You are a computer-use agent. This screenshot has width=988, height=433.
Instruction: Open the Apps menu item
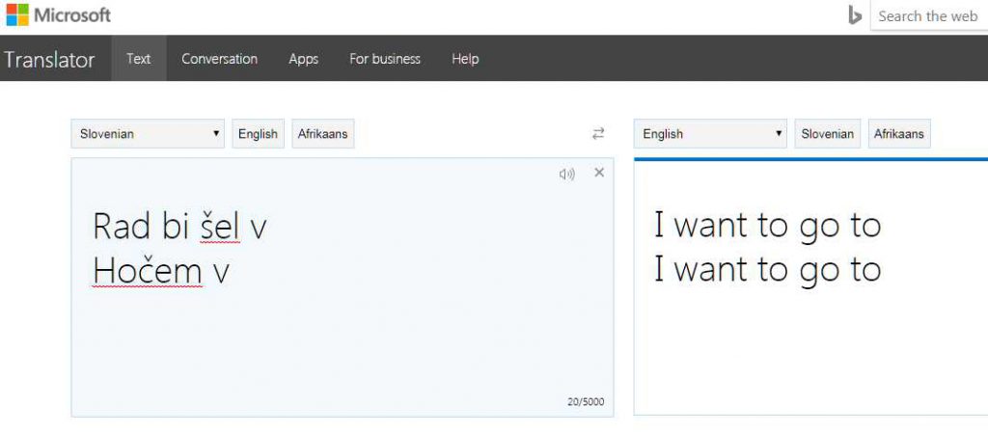click(x=303, y=59)
